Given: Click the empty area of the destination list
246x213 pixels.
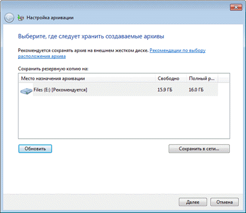Looking at the screenshot, I should tap(124, 117).
